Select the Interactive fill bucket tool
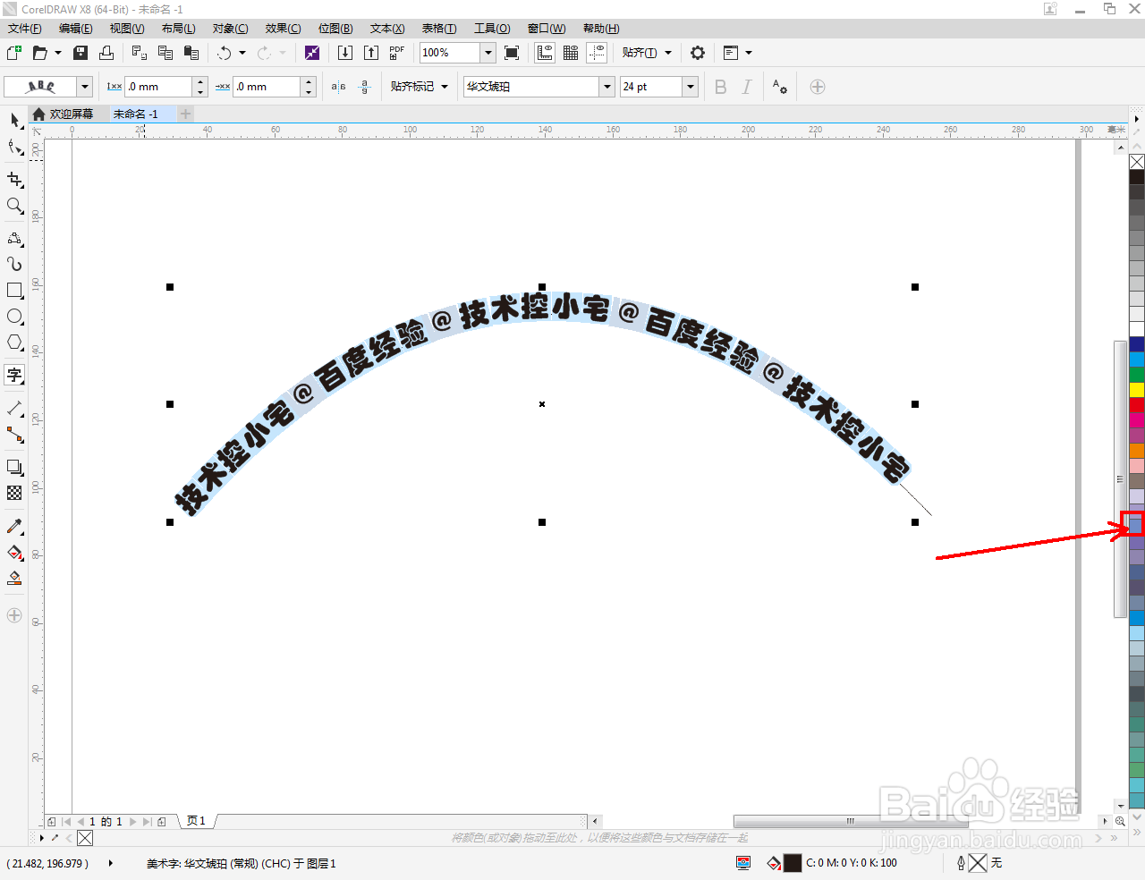 14,552
